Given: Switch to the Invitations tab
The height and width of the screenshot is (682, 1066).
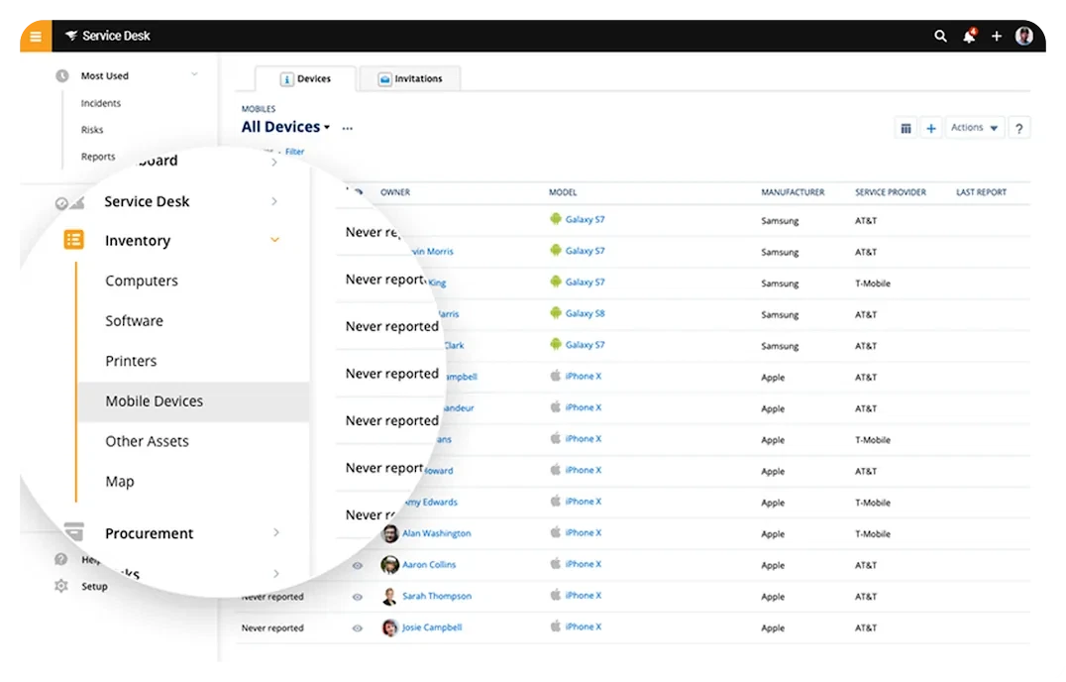Looking at the screenshot, I should [410, 79].
